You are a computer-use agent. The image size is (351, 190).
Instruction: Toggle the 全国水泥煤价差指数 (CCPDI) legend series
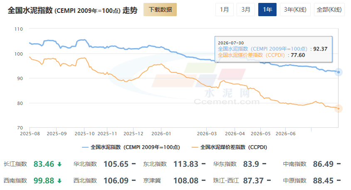click(x=230, y=147)
